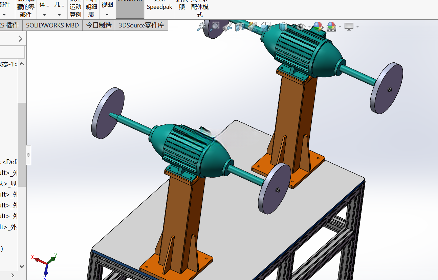Expand the right-pointing chevron of the side panel

pos(20,39)
